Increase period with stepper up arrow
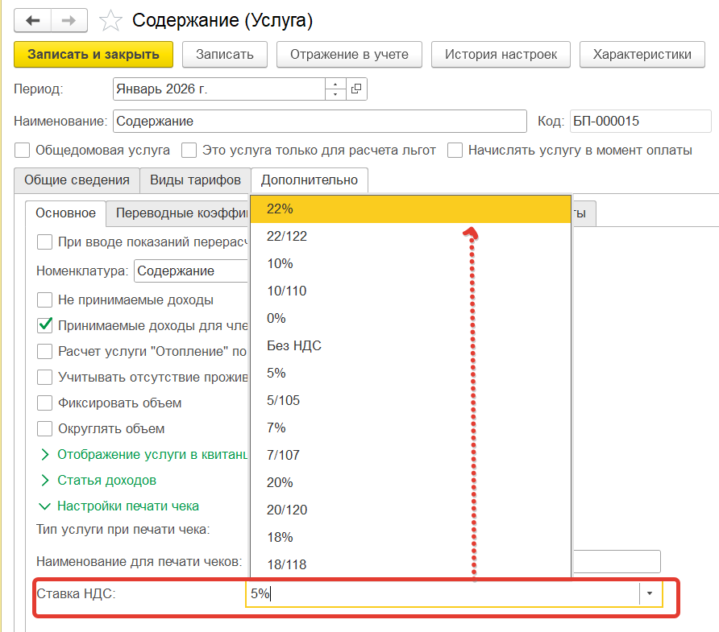 point(335,84)
